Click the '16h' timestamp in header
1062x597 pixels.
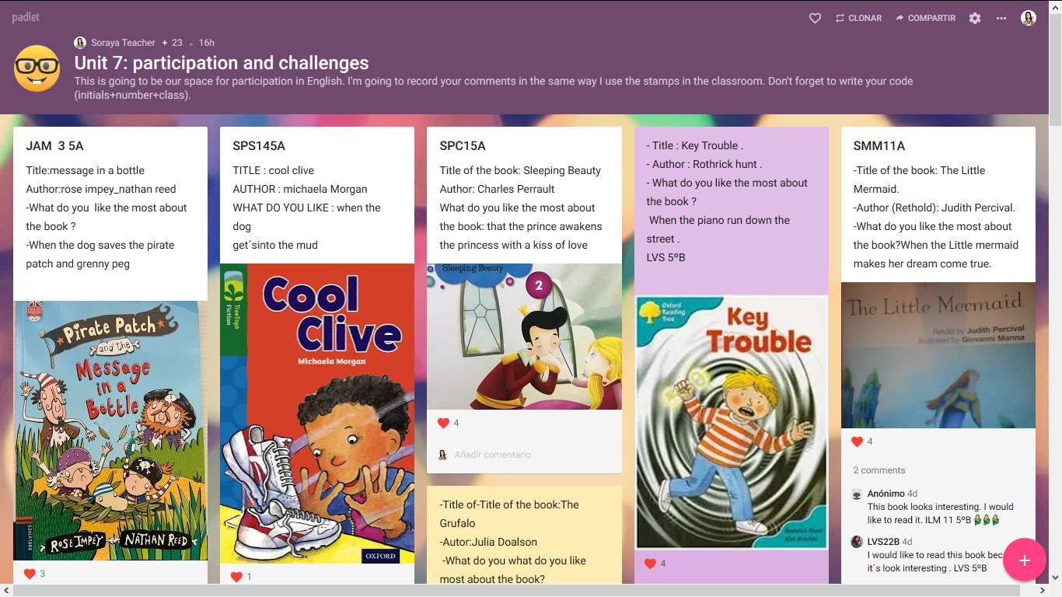[x=206, y=43]
